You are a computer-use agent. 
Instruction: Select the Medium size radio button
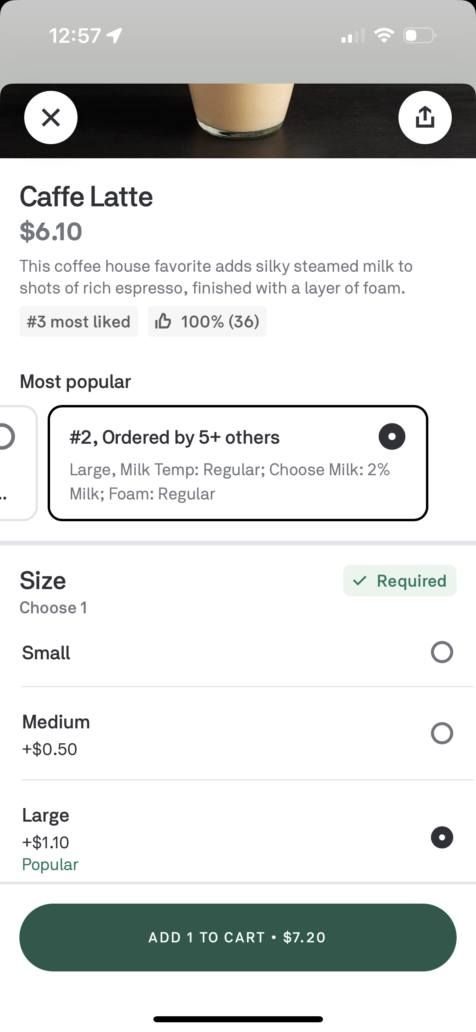[x=442, y=733]
